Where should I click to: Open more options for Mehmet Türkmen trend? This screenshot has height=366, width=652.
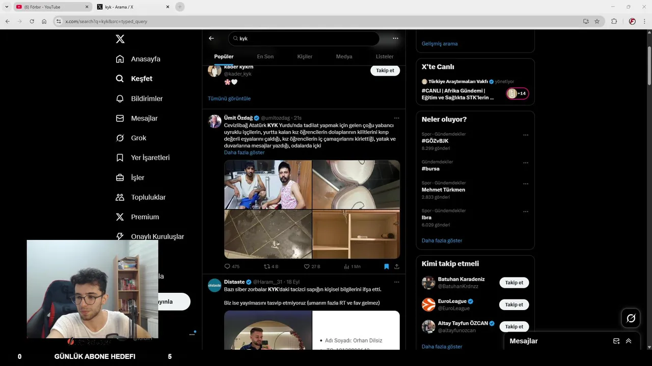click(x=526, y=184)
